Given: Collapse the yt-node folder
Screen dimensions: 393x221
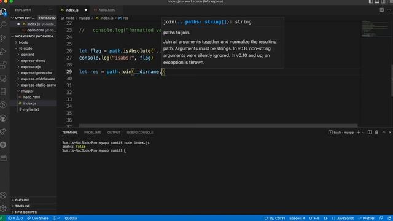Looking at the screenshot, I should tap(34, 48).
